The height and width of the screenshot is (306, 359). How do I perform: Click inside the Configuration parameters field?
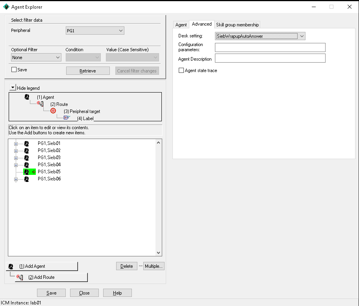pyautogui.click(x=270, y=47)
